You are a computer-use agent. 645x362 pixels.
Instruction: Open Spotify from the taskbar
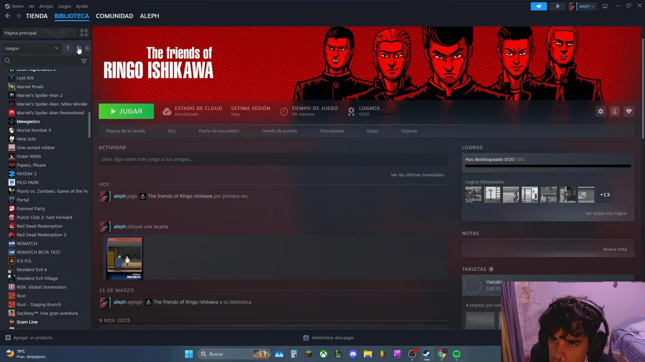pyautogui.click(x=457, y=354)
